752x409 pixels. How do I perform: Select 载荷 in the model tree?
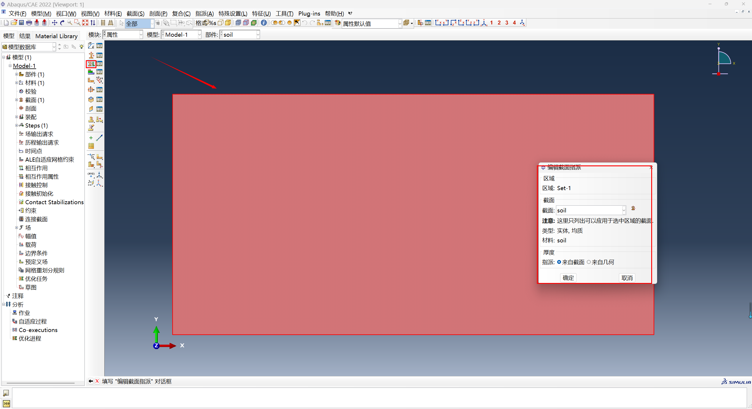31,245
